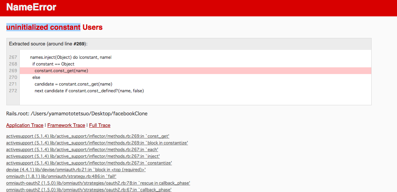Click the trace line ending in `const_get'
This screenshot has height=192, width=397.
pos(88,136)
